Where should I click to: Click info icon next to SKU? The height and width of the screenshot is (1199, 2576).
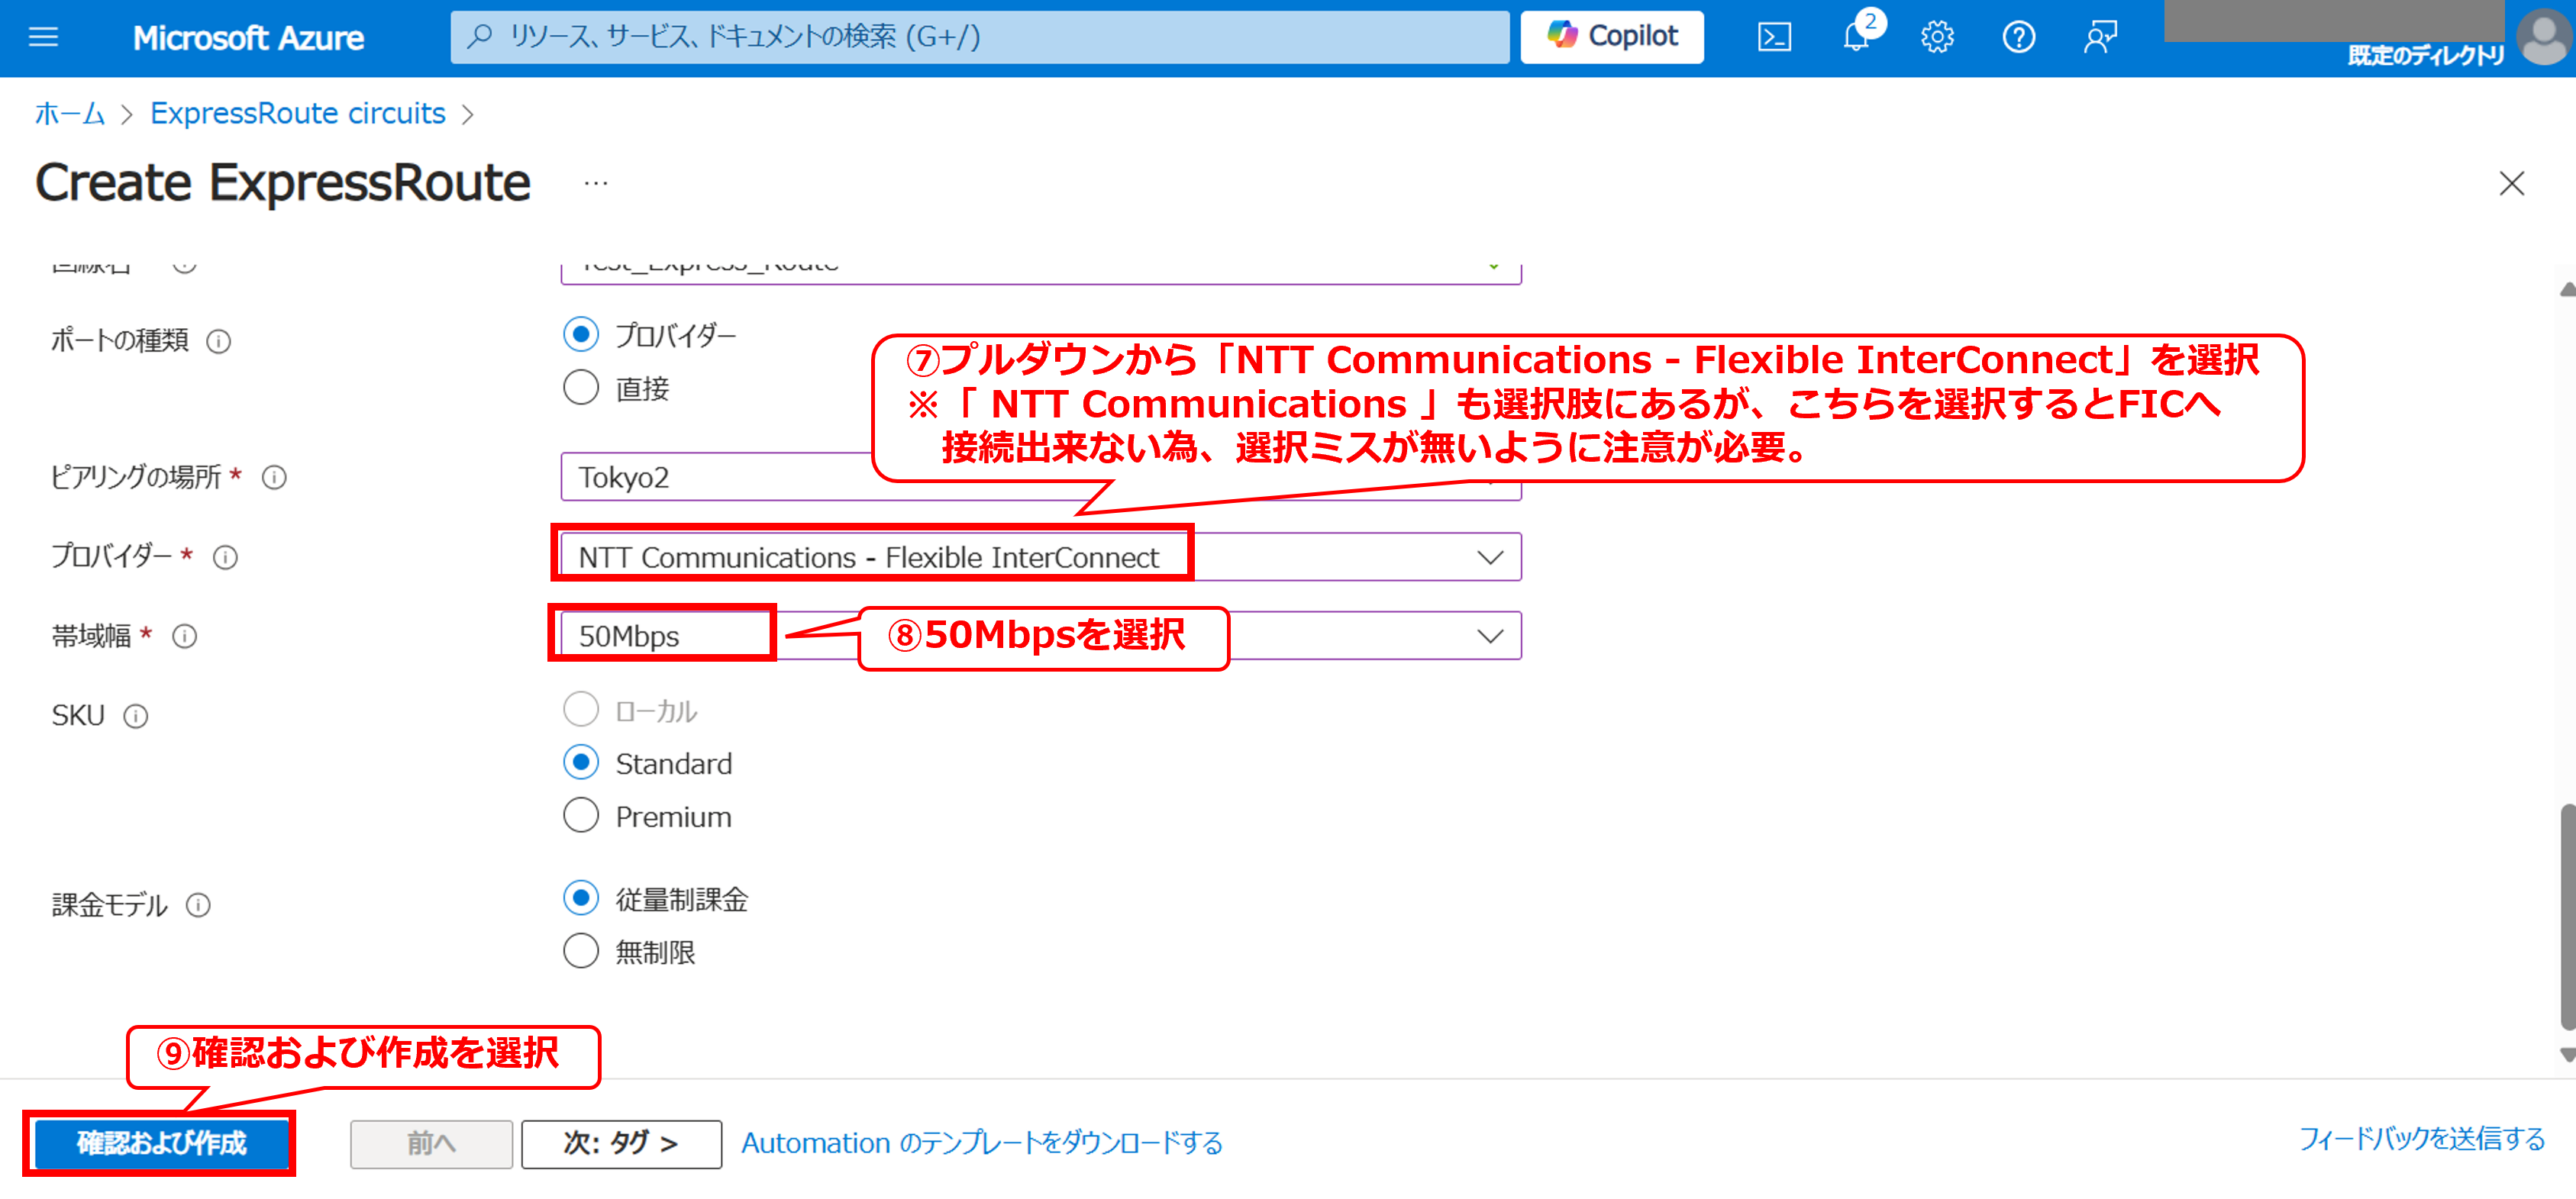coord(136,716)
